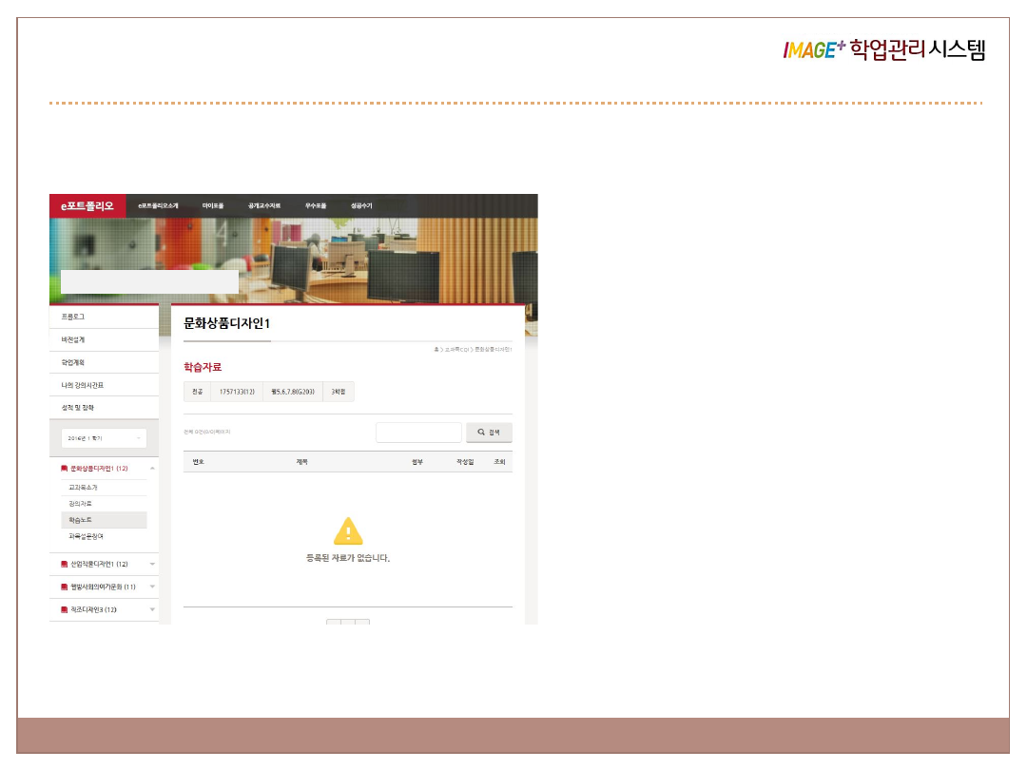This screenshot has width=1027, height=770.
Task: Expand the 웰빙사회의여가문화 (11) course arrow
Action: tap(152, 587)
